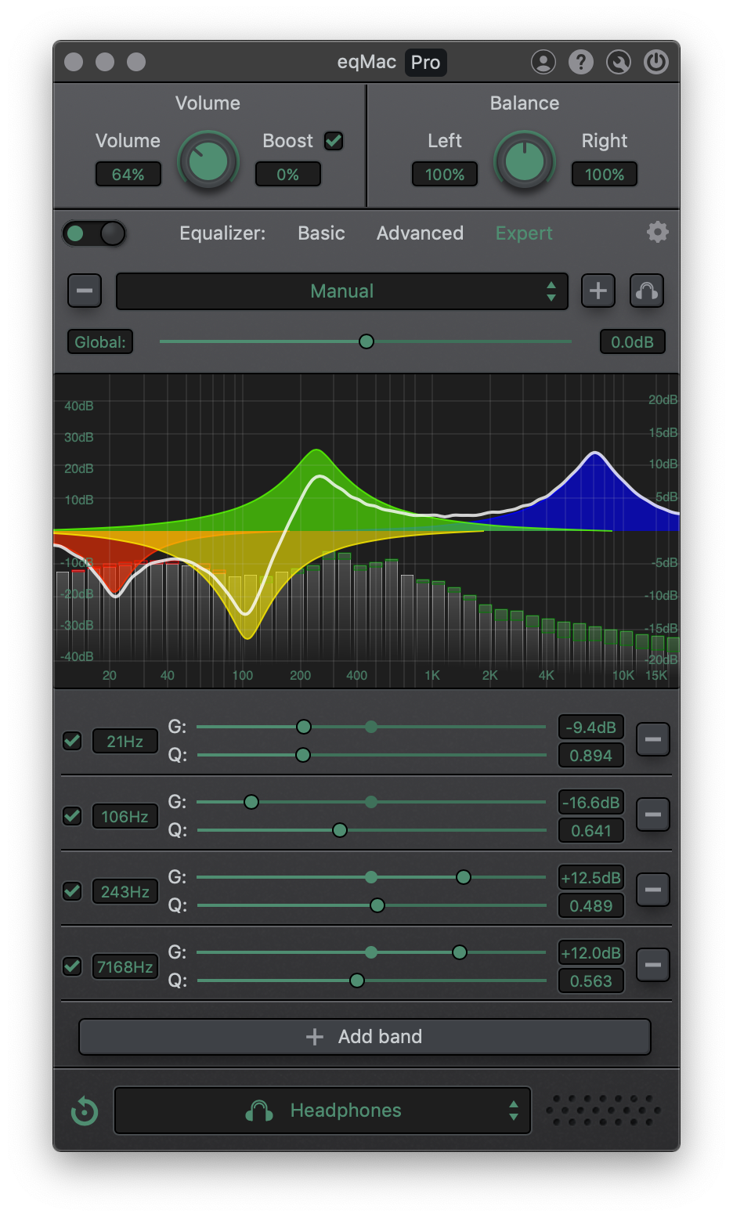The width and height of the screenshot is (733, 1217).
Task: Click the 106Hz Q slider handle
Action: point(340,830)
